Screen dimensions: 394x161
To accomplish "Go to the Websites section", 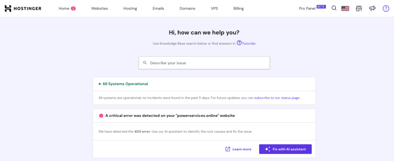I will click(99, 8).
